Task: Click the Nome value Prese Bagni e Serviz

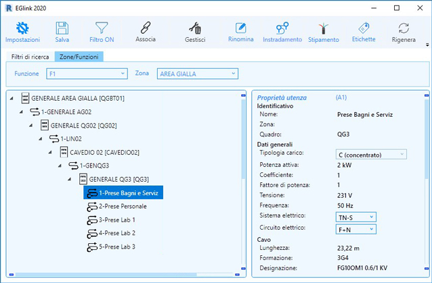Action: (365, 115)
